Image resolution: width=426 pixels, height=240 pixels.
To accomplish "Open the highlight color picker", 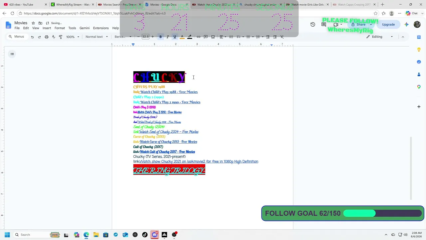I will (190, 37).
